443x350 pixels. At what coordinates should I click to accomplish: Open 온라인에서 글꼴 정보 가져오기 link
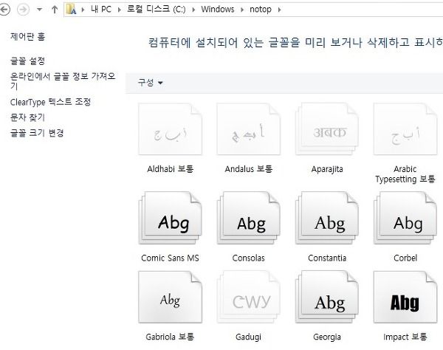coord(63,80)
